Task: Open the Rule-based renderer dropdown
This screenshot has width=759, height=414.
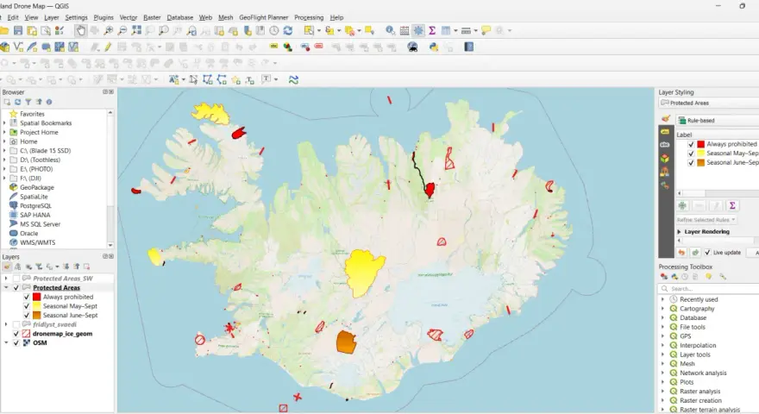Action: tap(718, 121)
